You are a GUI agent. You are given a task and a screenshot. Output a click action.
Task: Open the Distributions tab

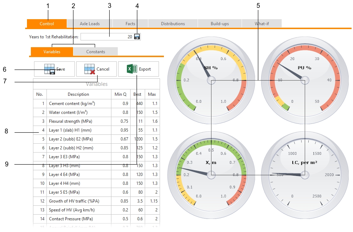173,24
